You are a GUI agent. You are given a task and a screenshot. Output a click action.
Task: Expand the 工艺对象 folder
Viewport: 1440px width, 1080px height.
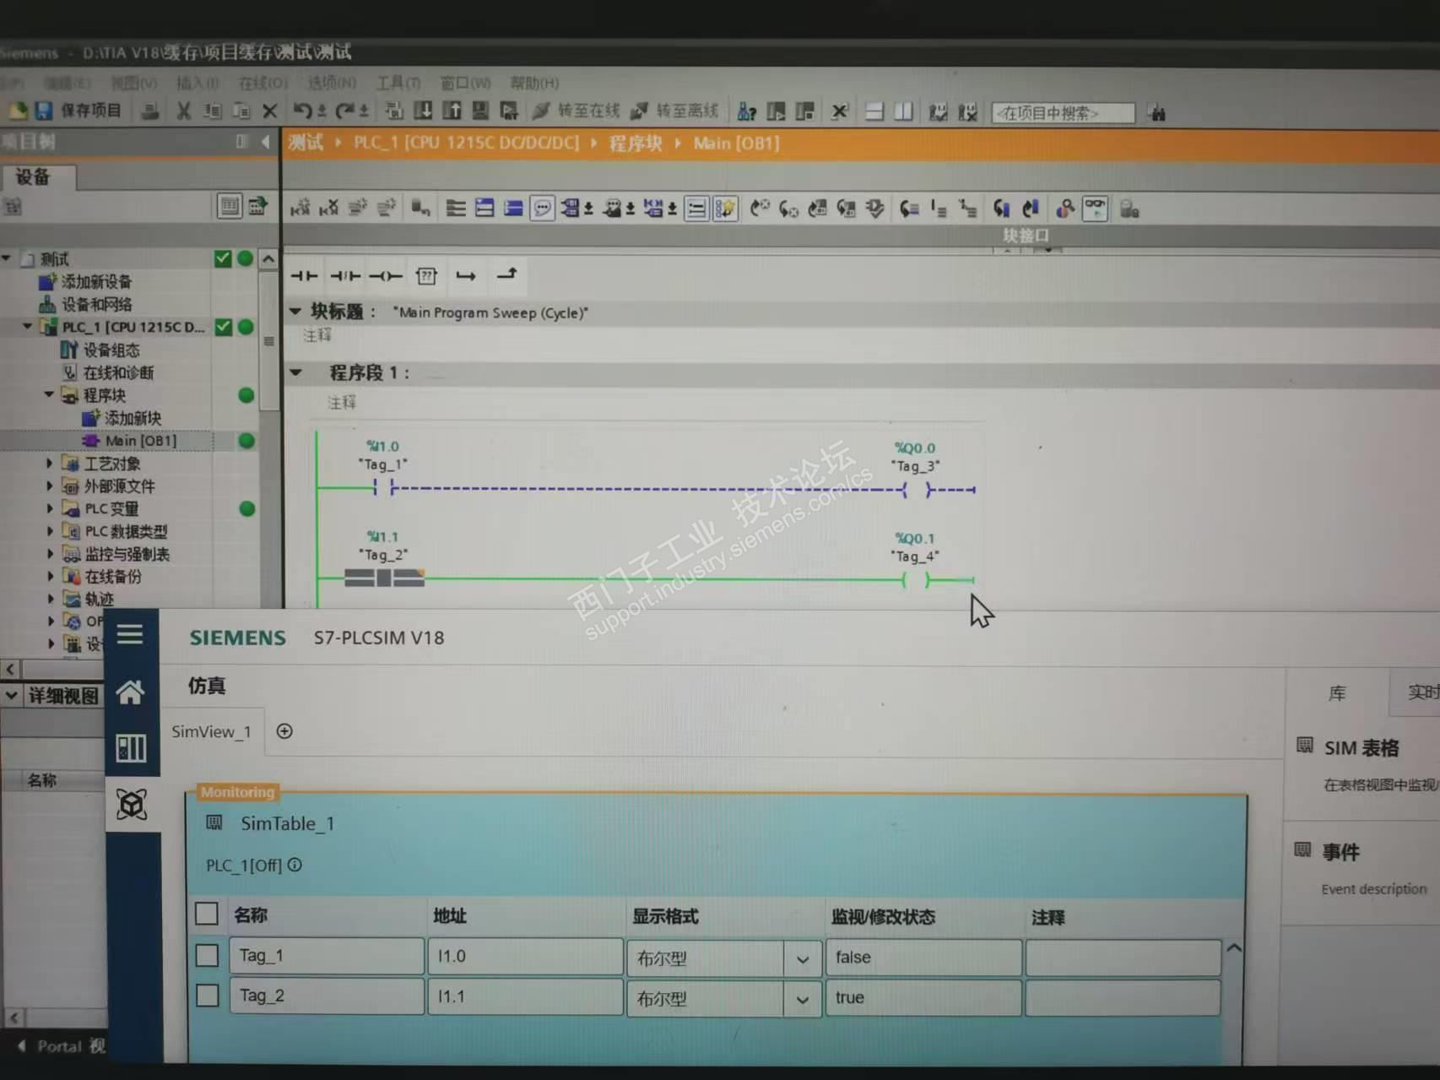[x=49, y=463]
